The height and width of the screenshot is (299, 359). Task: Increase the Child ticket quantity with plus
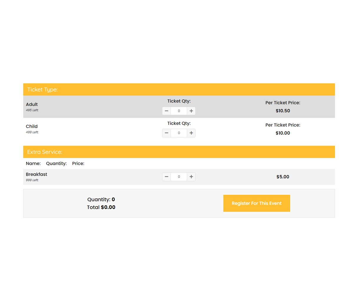tap(191, 133)
